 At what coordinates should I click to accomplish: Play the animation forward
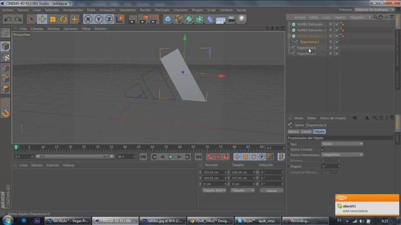click(x=171, y=157)
